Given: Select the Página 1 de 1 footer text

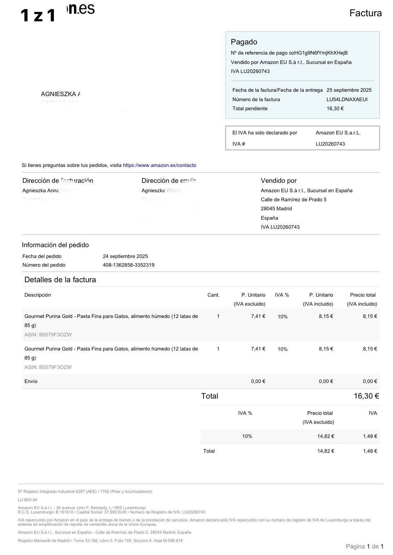Looking at the screenshot, I should coord(364,546).
